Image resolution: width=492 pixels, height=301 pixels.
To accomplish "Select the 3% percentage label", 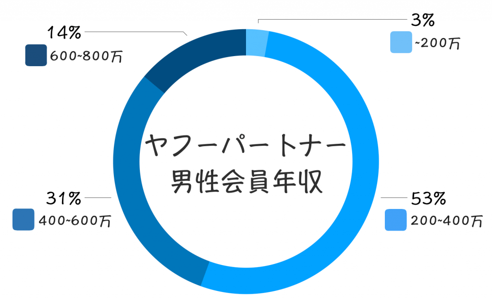I will 422,21.
